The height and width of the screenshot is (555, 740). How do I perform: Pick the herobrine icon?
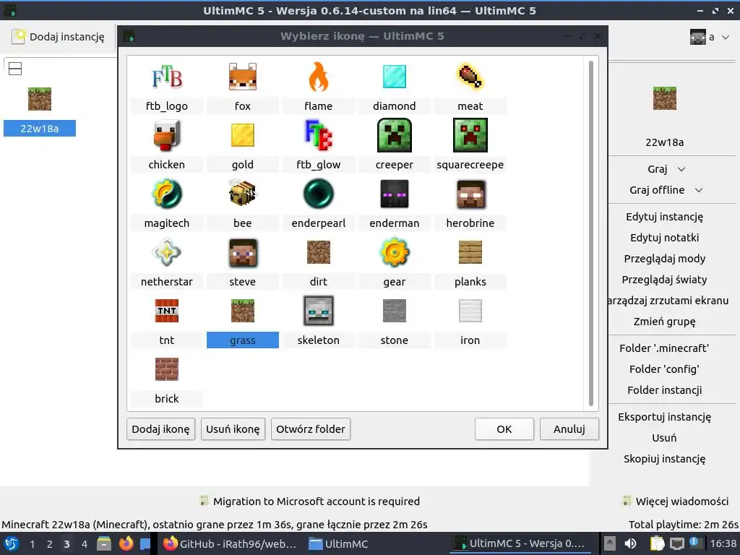(470, 194)
